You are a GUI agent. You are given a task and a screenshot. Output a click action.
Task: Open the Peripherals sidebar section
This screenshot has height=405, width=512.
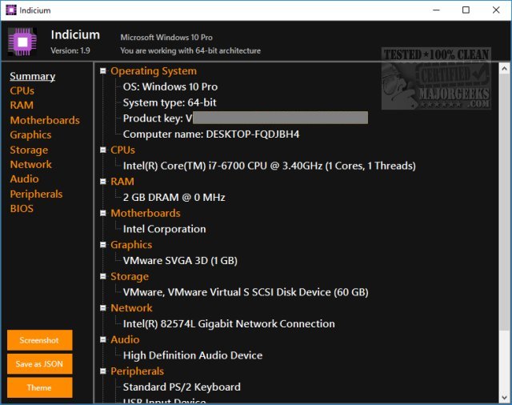pos(36,194)
